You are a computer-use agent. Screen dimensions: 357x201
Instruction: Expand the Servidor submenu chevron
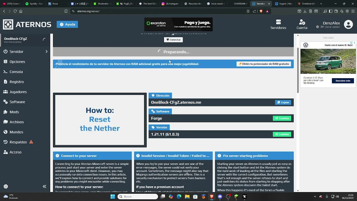tap(46, 52)
